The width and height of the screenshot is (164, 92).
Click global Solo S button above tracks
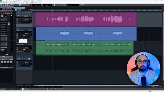(x=18, y=10)
